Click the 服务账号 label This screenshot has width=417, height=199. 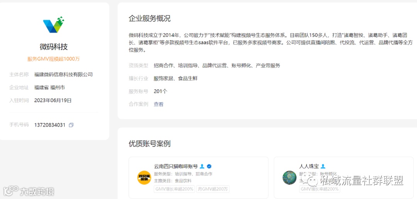click(138, 91)
